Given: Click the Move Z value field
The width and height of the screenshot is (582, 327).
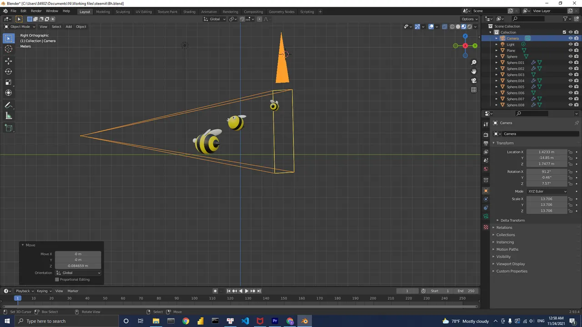Looking at the screenshot, I should click(78, 266).
